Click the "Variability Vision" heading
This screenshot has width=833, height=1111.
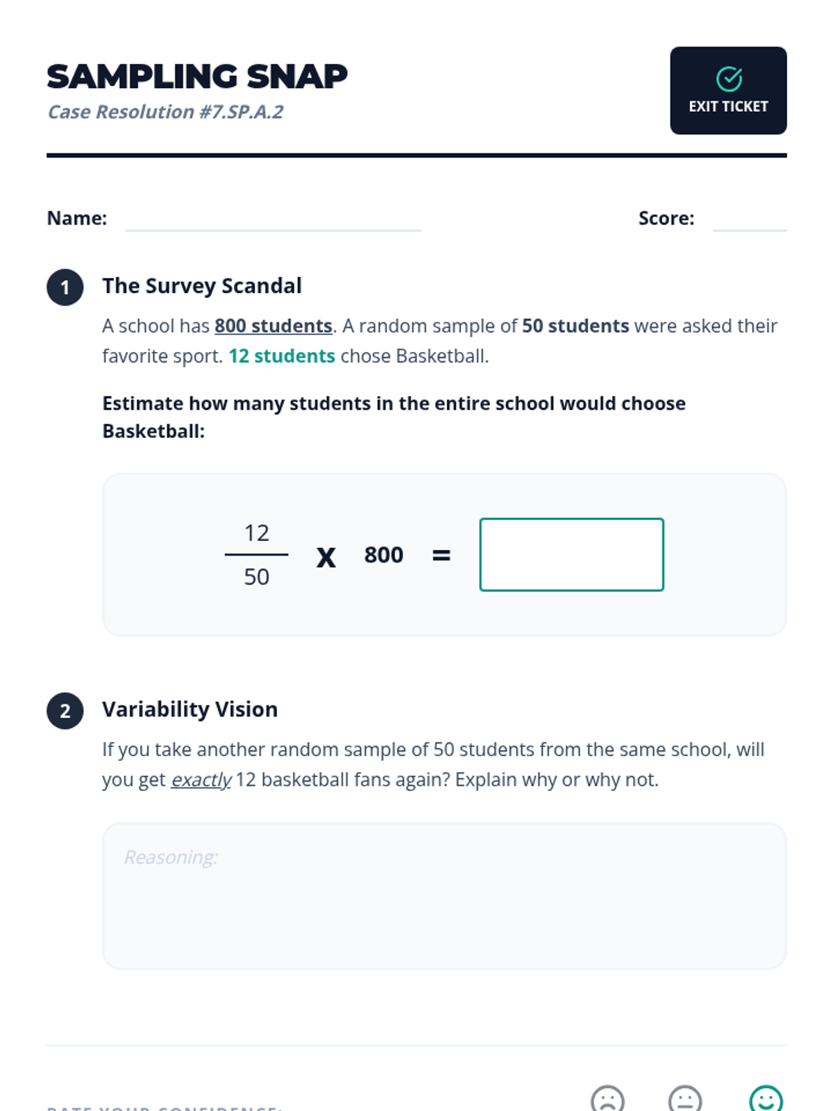[190, 710]
